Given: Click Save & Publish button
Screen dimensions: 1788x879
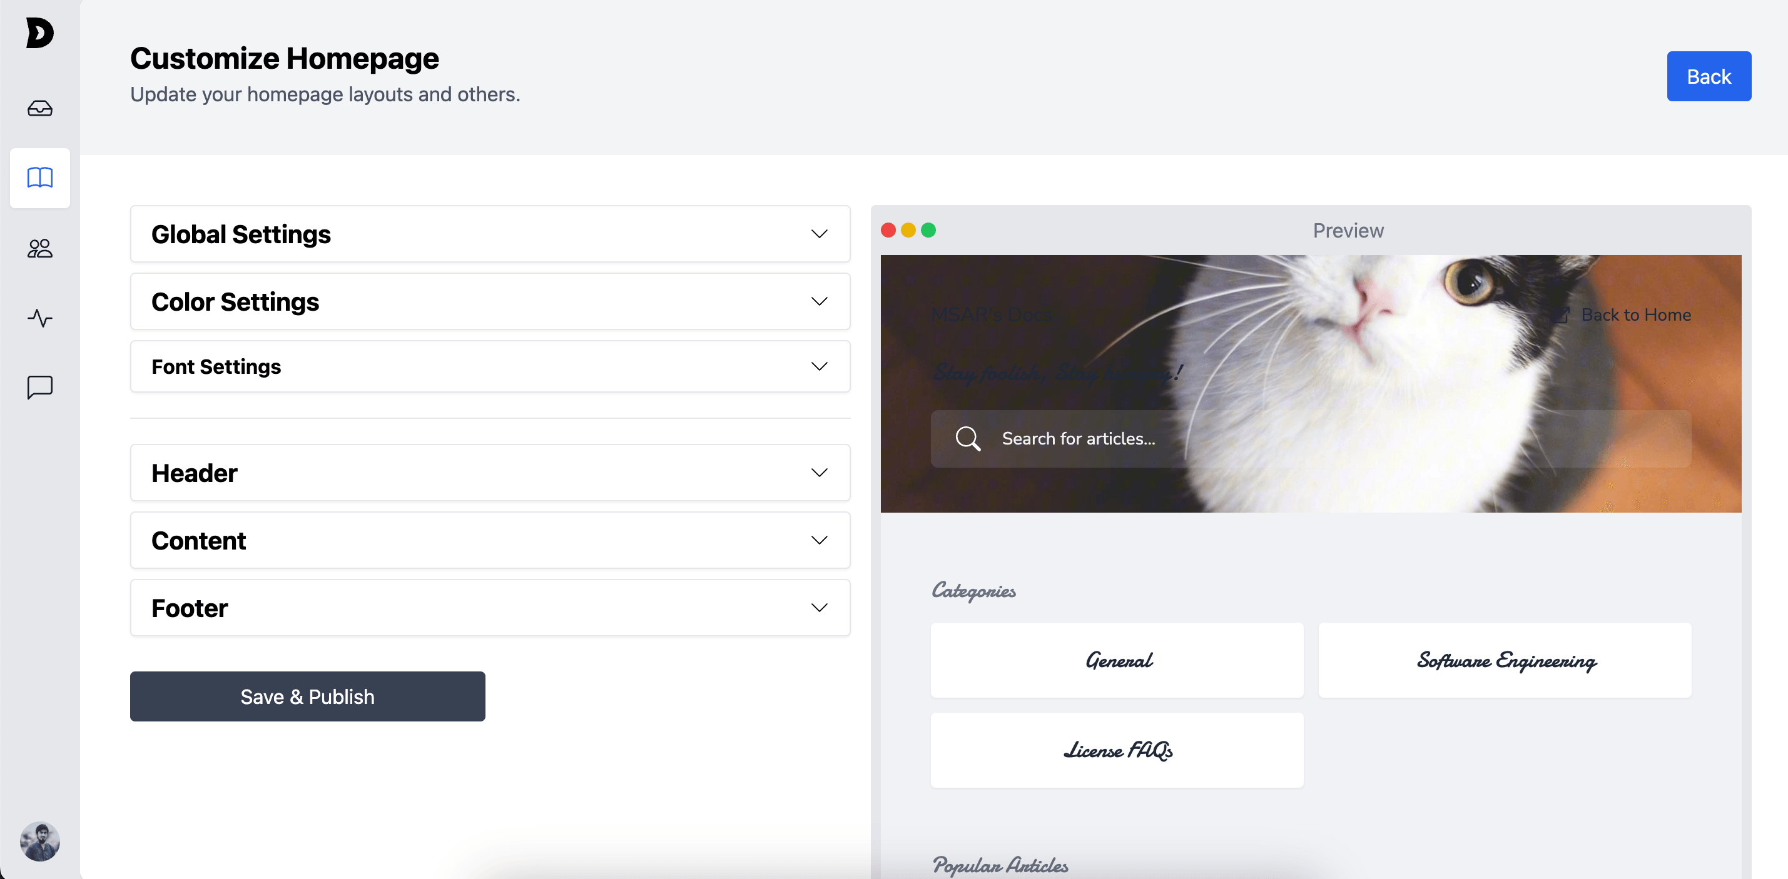Looking at the screenshot, I should point(308,696).
